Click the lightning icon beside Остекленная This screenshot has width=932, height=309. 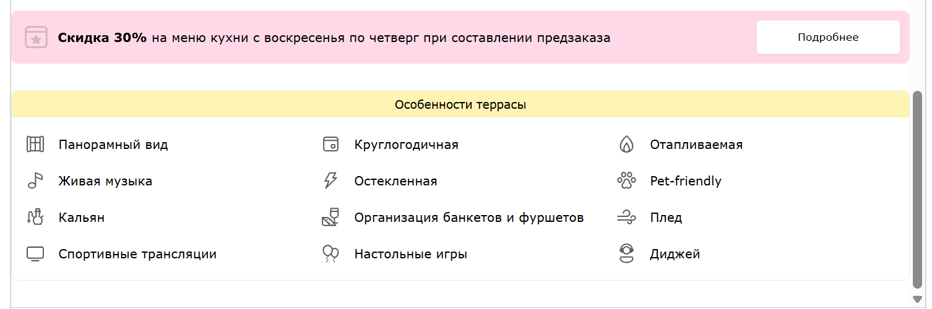(x=331, y=181)
